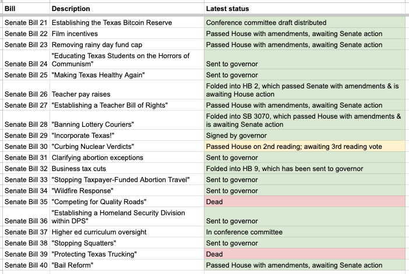
Task: Click the "In conference committee" status cell
Action: (305, 232)
